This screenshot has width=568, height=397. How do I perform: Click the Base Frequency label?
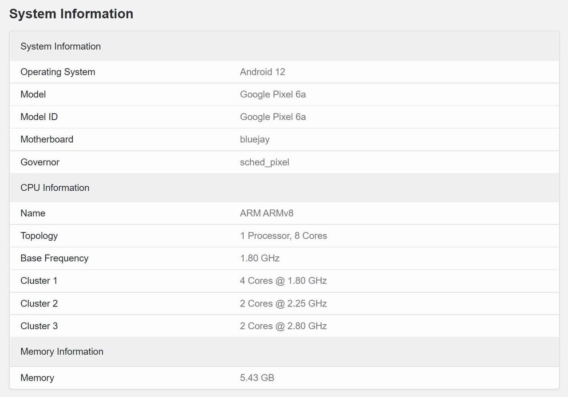click(x=54, y=259)
